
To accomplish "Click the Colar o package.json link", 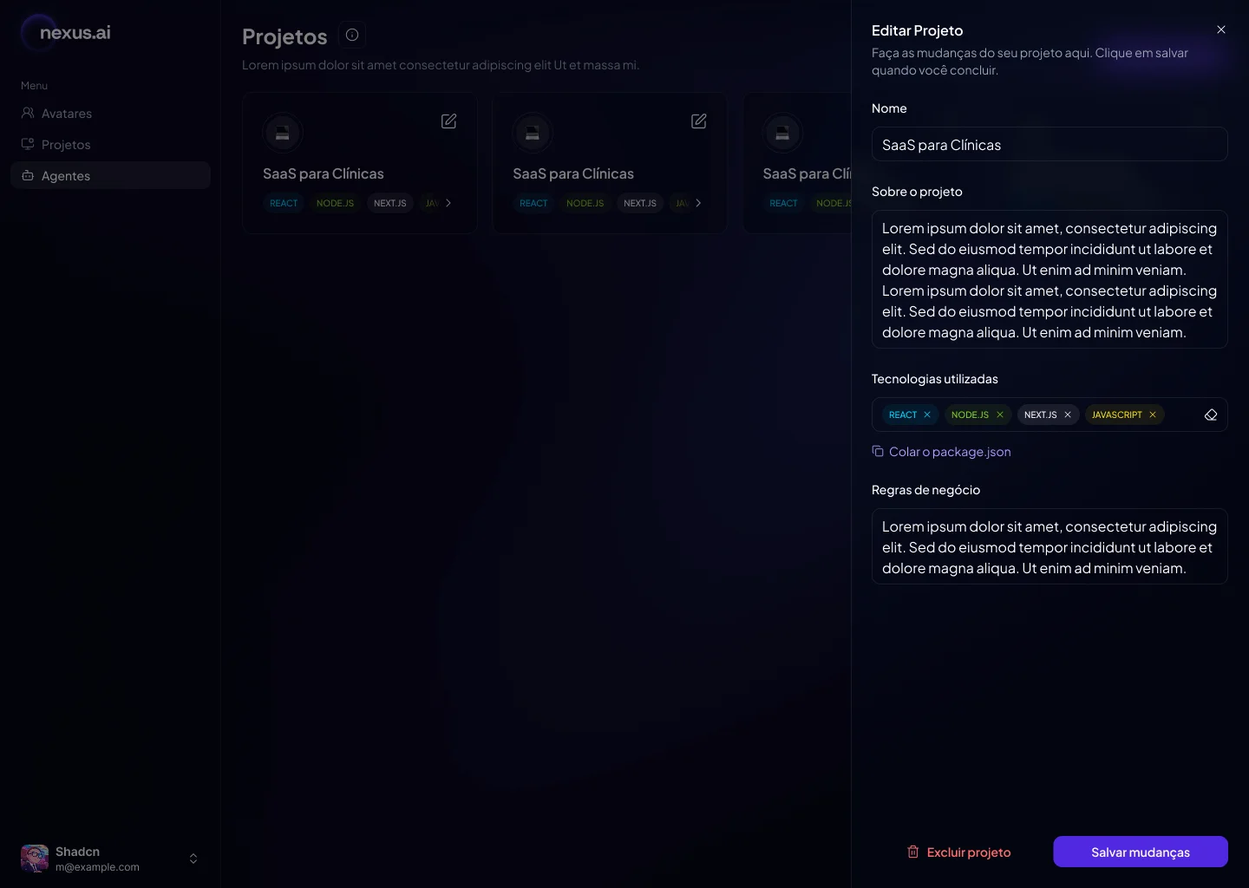I will pyautogui.click(x=949, y=452).
